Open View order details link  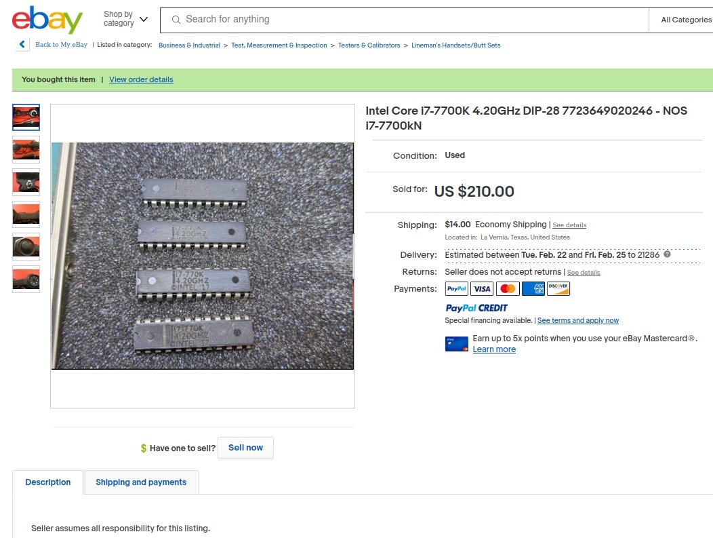(141, 79)
